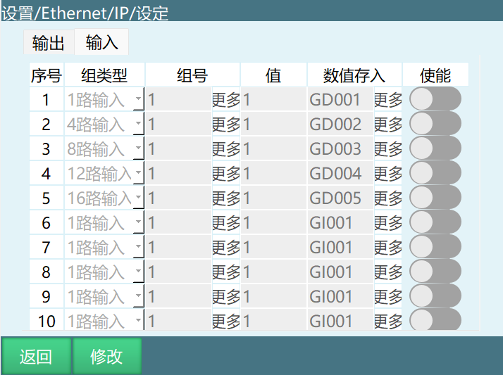Switch to the 输出 tab
Screen dimensions: 503x375
(x=49, y=44)
